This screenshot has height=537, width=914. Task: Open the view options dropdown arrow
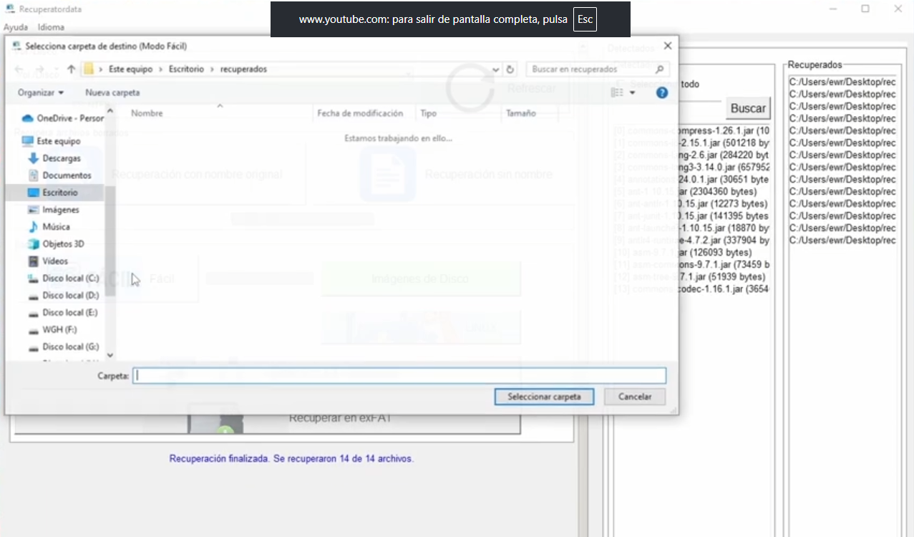coord(632,93)
